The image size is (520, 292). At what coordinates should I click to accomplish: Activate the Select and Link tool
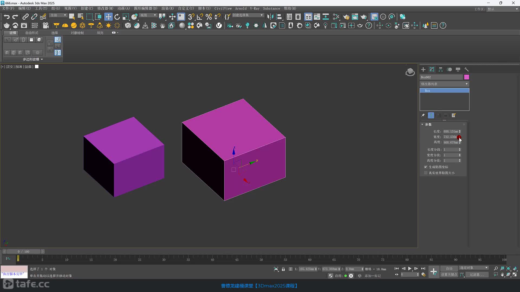coord(25,17)
